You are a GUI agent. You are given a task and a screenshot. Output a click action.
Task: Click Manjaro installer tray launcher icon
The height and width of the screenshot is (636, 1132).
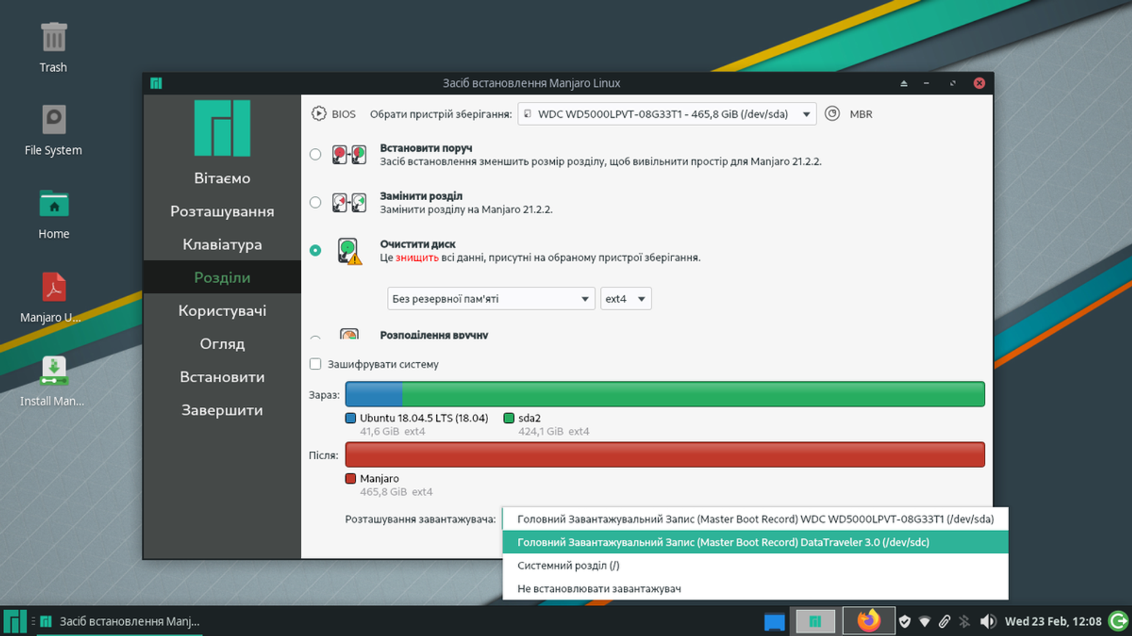coord(815,621)
